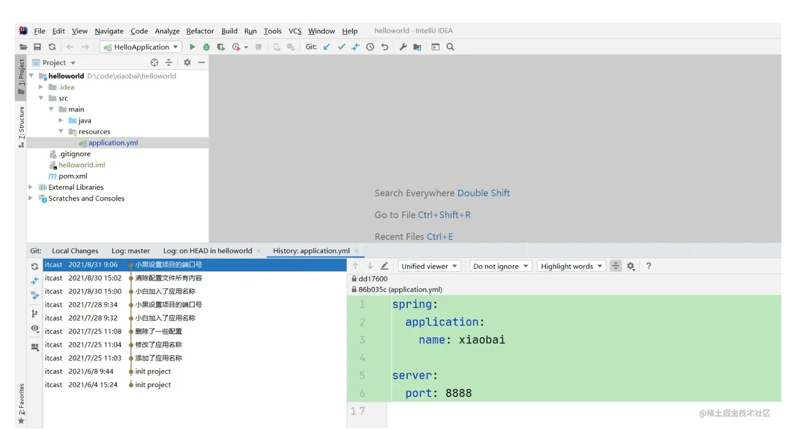The image size is (795, 430).
Task: Close the History: application.yml tab
Action: click(x=357, y=251)
